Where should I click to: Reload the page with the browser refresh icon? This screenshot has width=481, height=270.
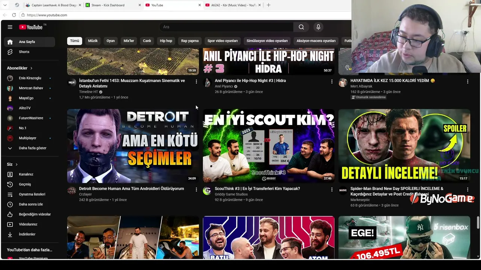14,15
